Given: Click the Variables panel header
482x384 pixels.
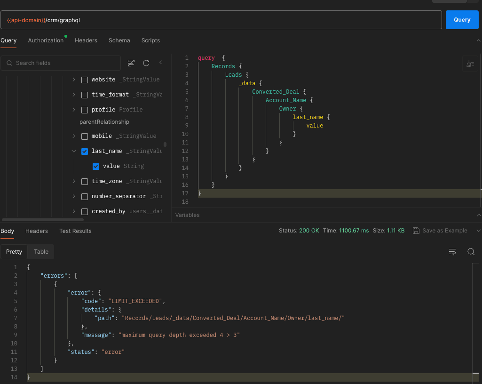Looking at the screenshot, I should [188, 215].
